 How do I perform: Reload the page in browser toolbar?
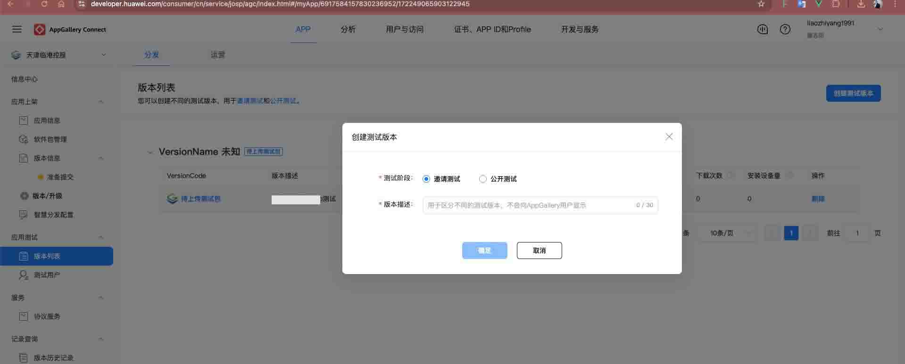[44, 4]
